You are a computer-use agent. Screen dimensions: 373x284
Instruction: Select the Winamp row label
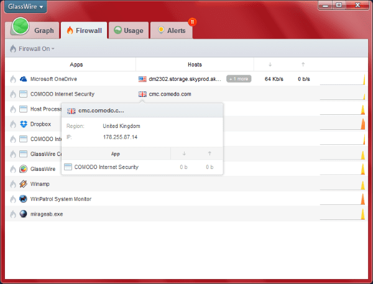pos(40,184)
